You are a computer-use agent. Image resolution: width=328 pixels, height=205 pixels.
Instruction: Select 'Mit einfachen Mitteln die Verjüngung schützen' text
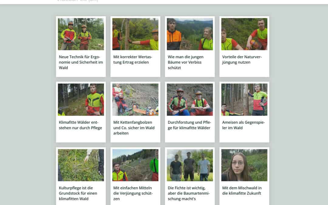[x=133, y=193]
